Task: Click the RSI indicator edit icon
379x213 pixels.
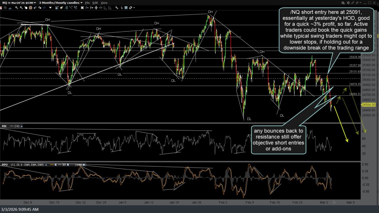Action: (x=21, y=126)
